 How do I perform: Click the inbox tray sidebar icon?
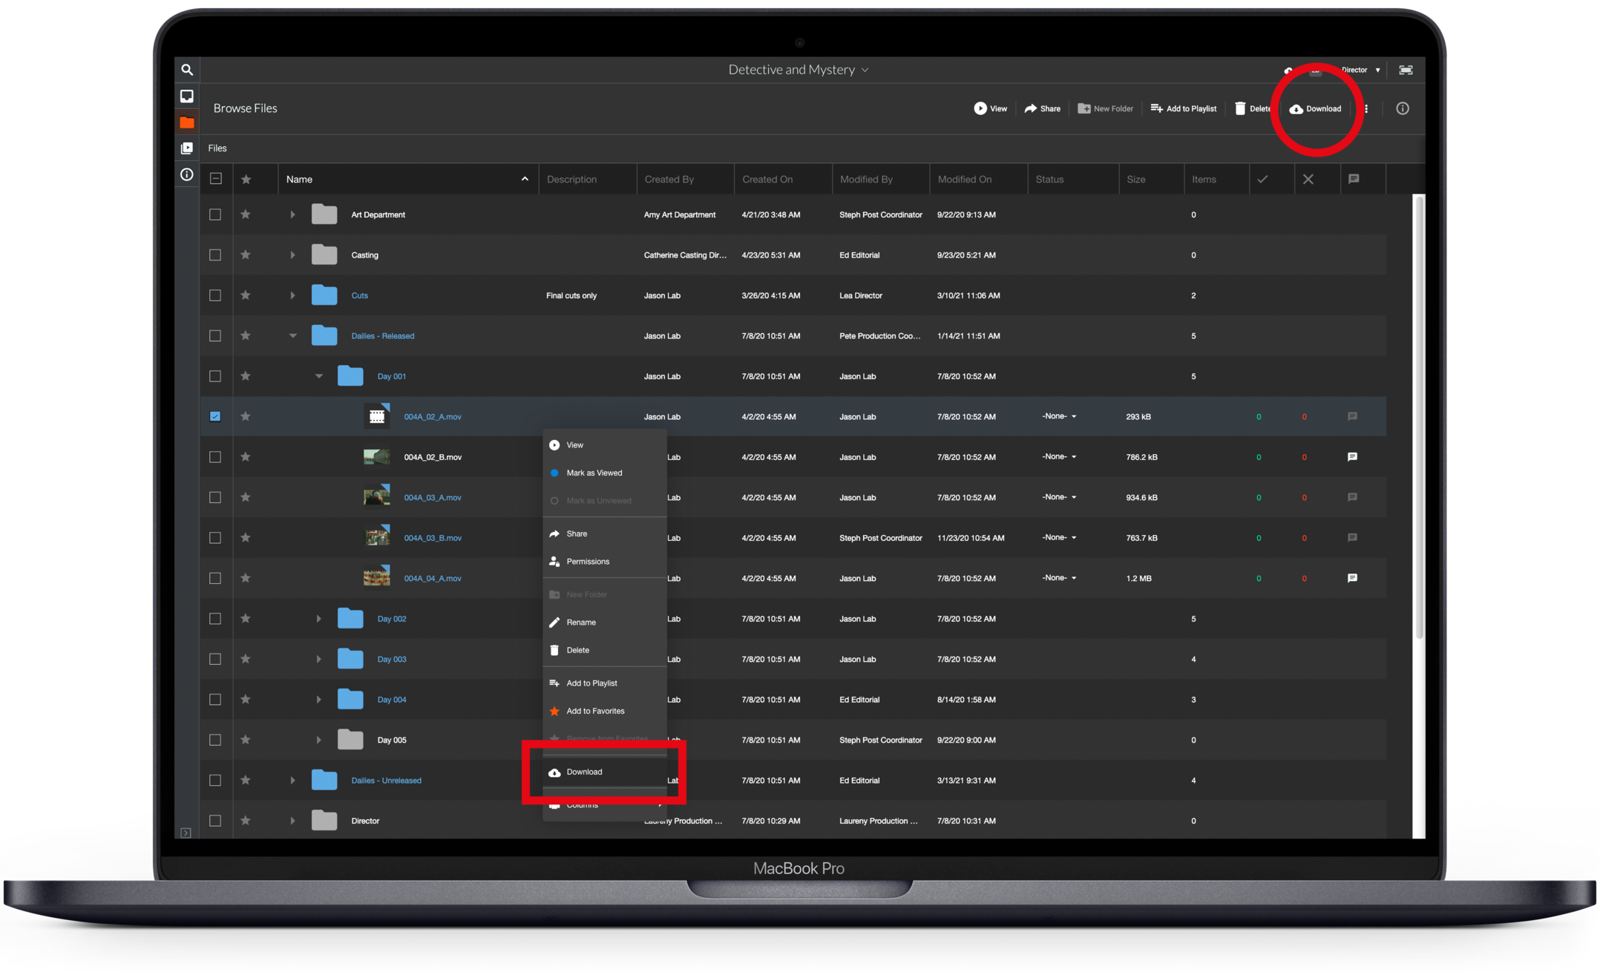(187, 96)
